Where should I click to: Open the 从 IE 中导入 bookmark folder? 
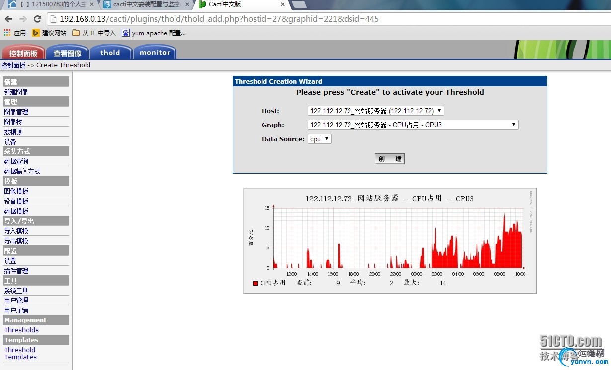click(94, 33)
